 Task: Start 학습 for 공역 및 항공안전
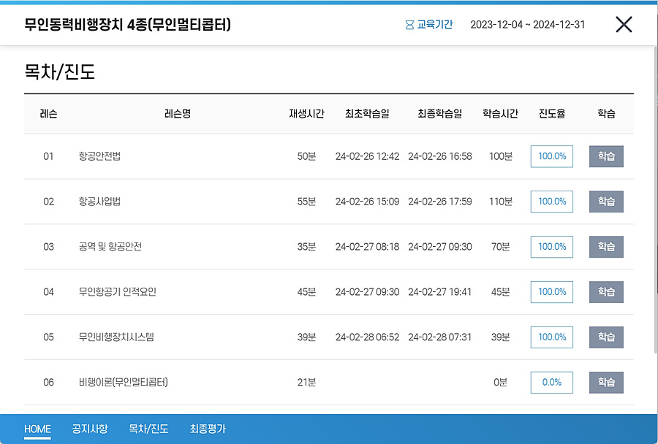pyautogui.click(x=606, y=247)
